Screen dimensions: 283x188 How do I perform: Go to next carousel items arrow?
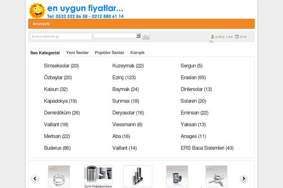pyautogui.click(x=244, y=179)
